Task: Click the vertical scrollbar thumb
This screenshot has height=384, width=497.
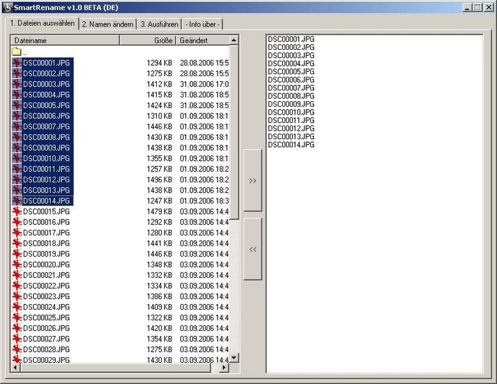Action: pyautogui.click(x=233, y=132)
